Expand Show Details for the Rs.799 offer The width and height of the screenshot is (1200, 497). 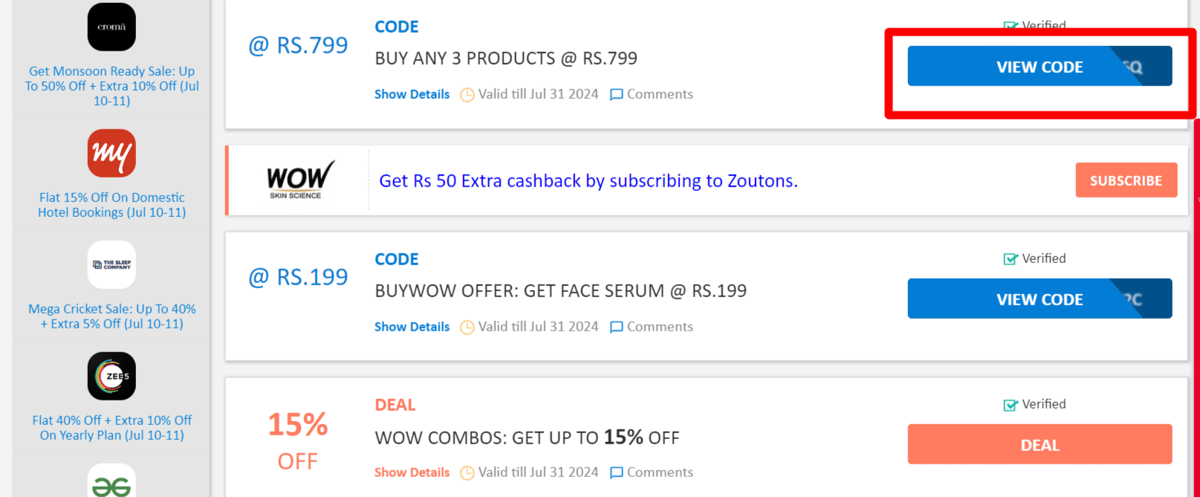tap(412, 94)
